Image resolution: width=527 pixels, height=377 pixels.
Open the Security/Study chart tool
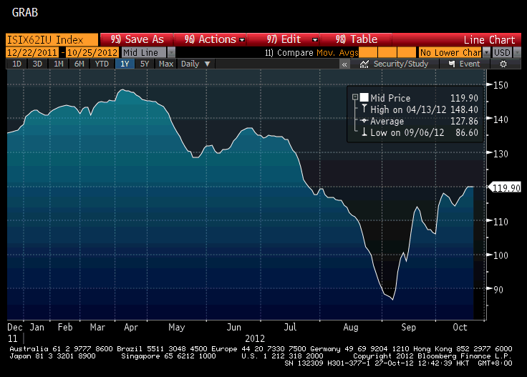pos(395,64)
